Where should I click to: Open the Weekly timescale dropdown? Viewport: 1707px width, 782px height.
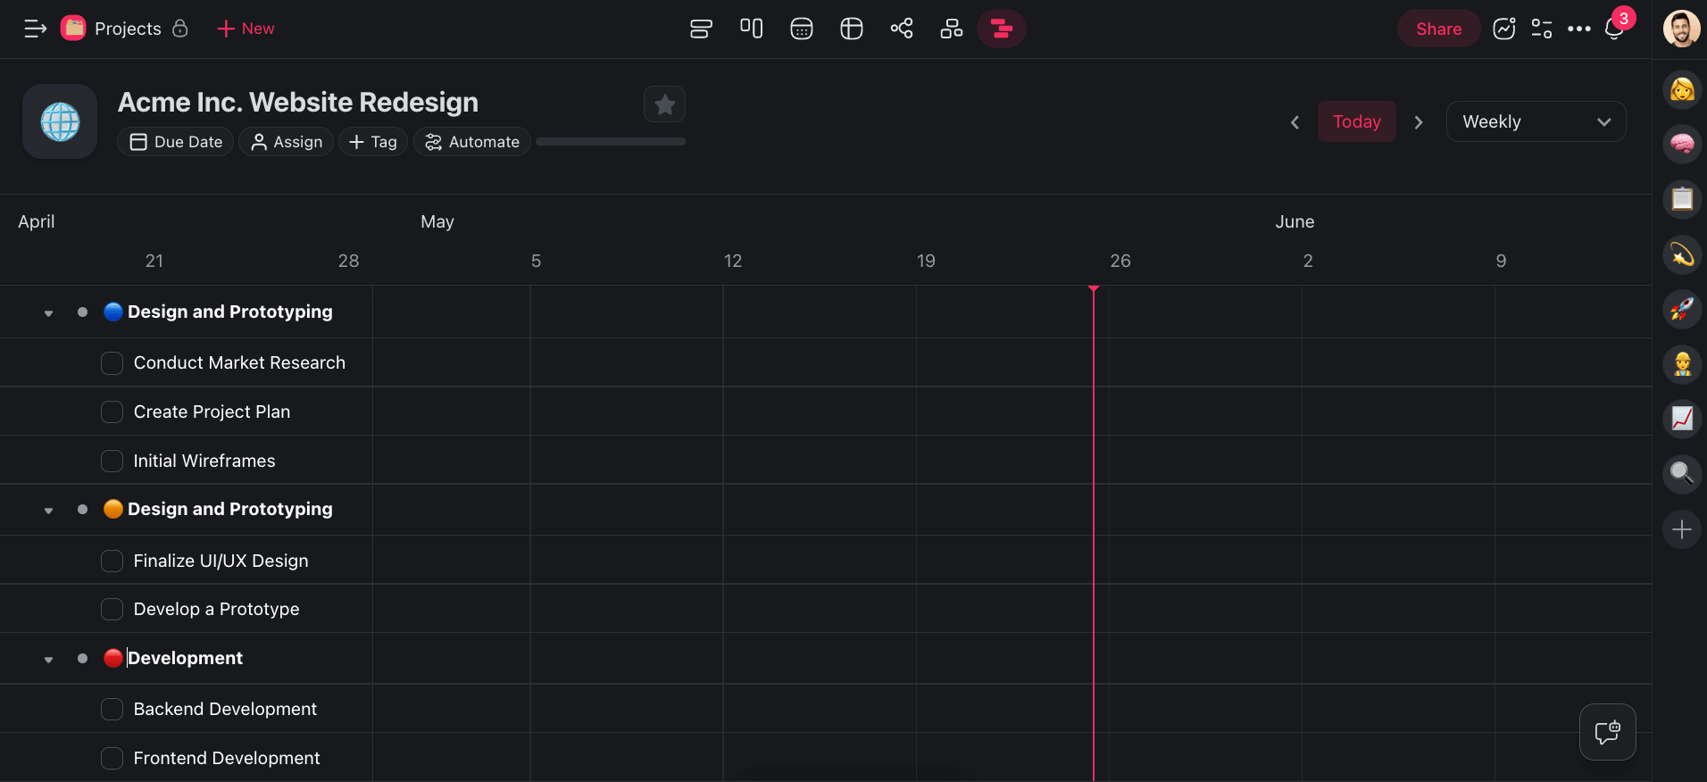[x=1536, y=121]
